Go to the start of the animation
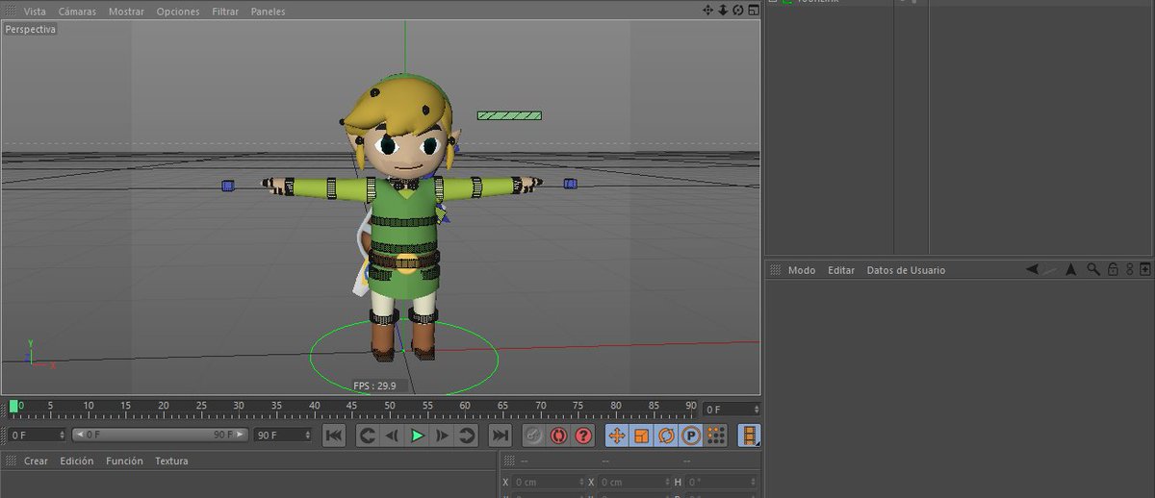 (x=334, y=436)
